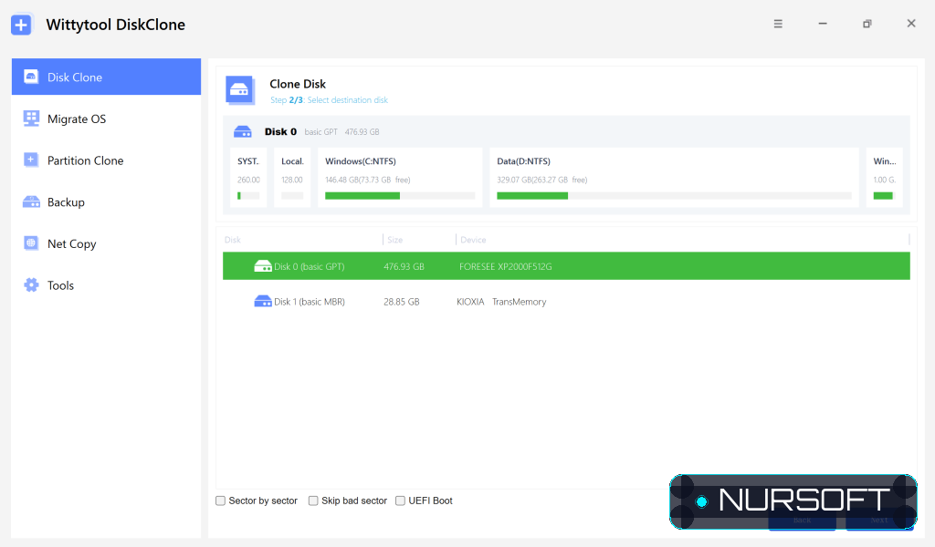The height and width of the screenshot is (547, 935).
Task: Click the Disk 0 drive icon in the partition panel
Action: click(x=243, y=131)
